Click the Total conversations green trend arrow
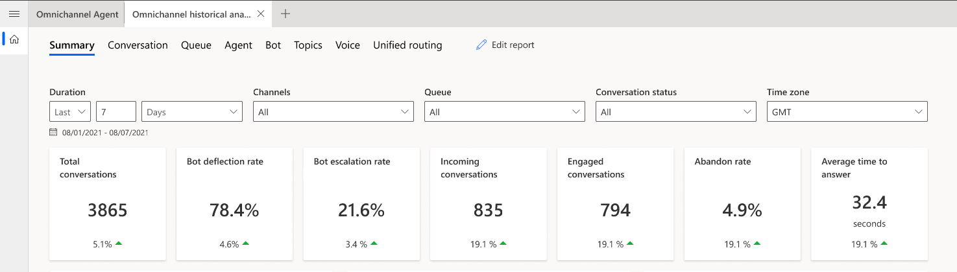957x272 pixels. [119, 244]
